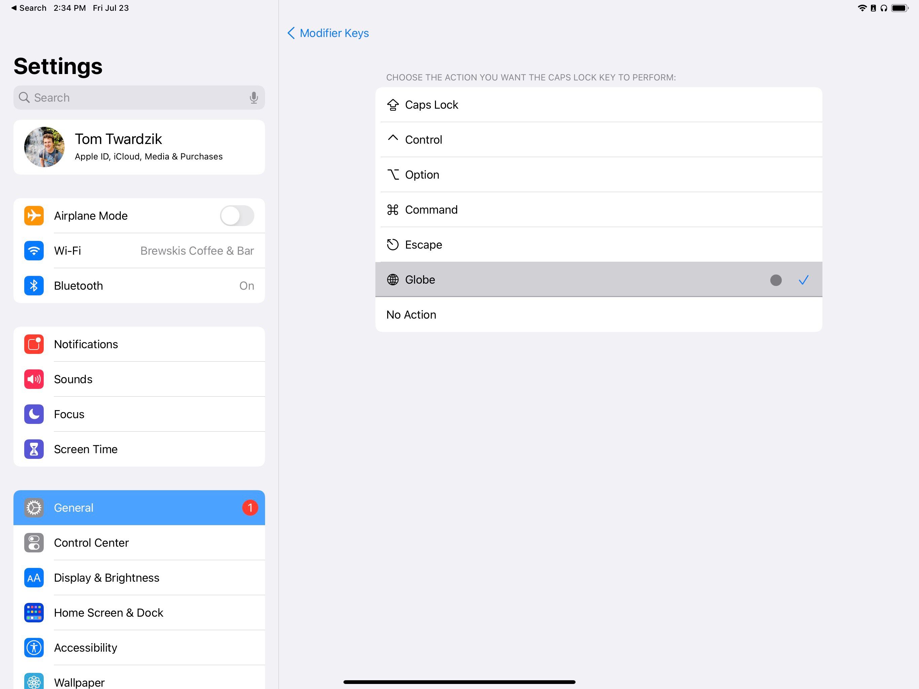Click the Command modifier key icon
The width and height of the screenshot is (919, 689).
point(392,209)
